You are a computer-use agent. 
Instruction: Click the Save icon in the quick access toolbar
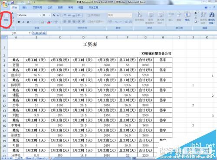(12, 2)
